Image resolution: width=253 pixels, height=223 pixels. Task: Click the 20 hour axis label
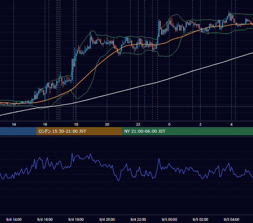coord(107,125)
